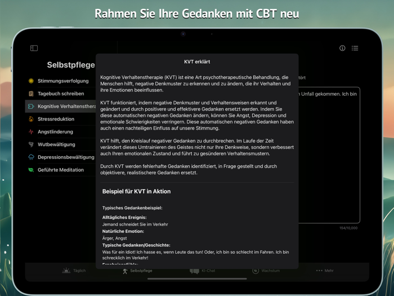Viewport: 394px width, 296px height.
Task: Click the KVT erklärt popup title
Action: coord(197,61)
